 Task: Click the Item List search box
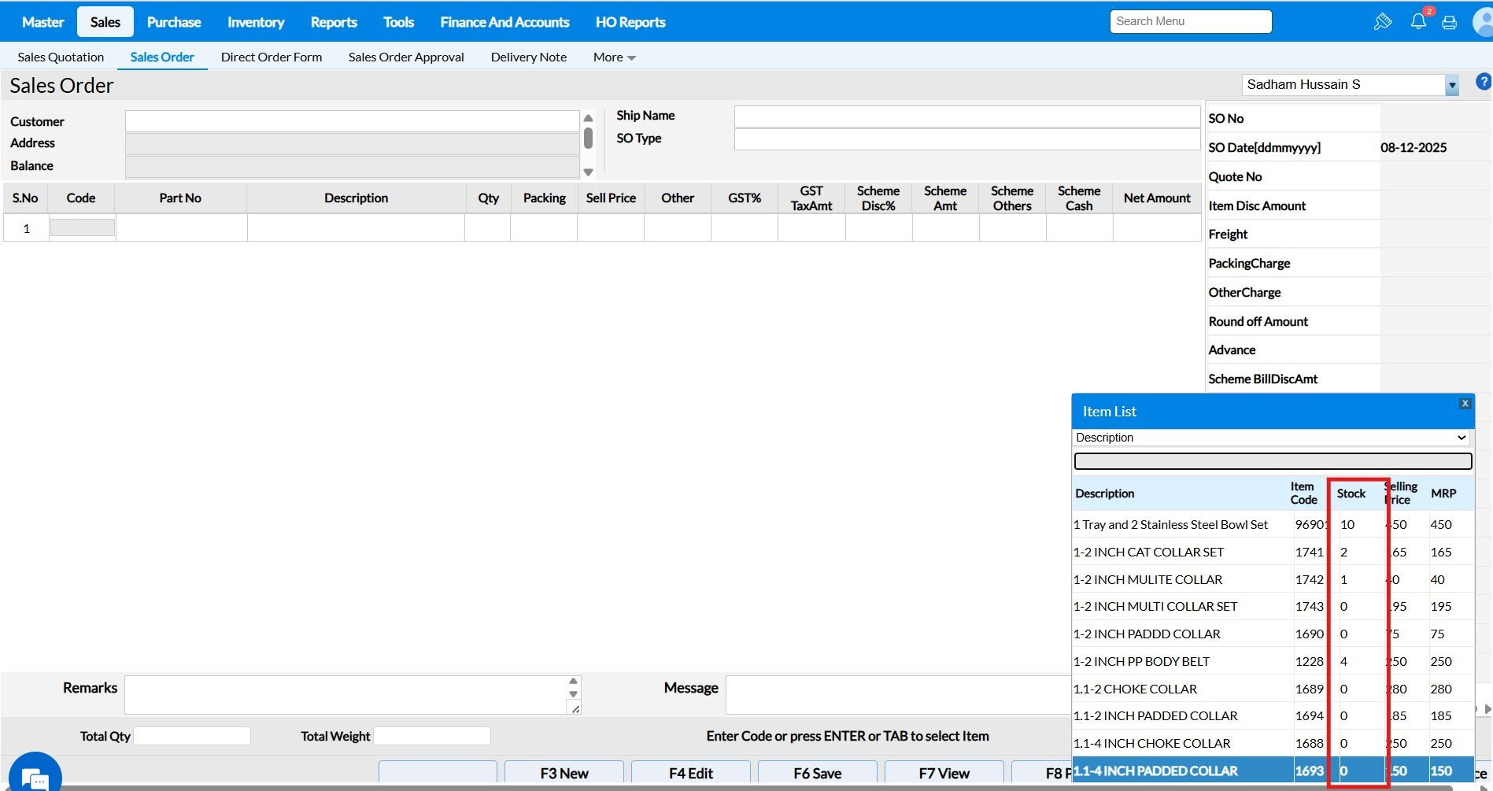[x=1272, y=461]
